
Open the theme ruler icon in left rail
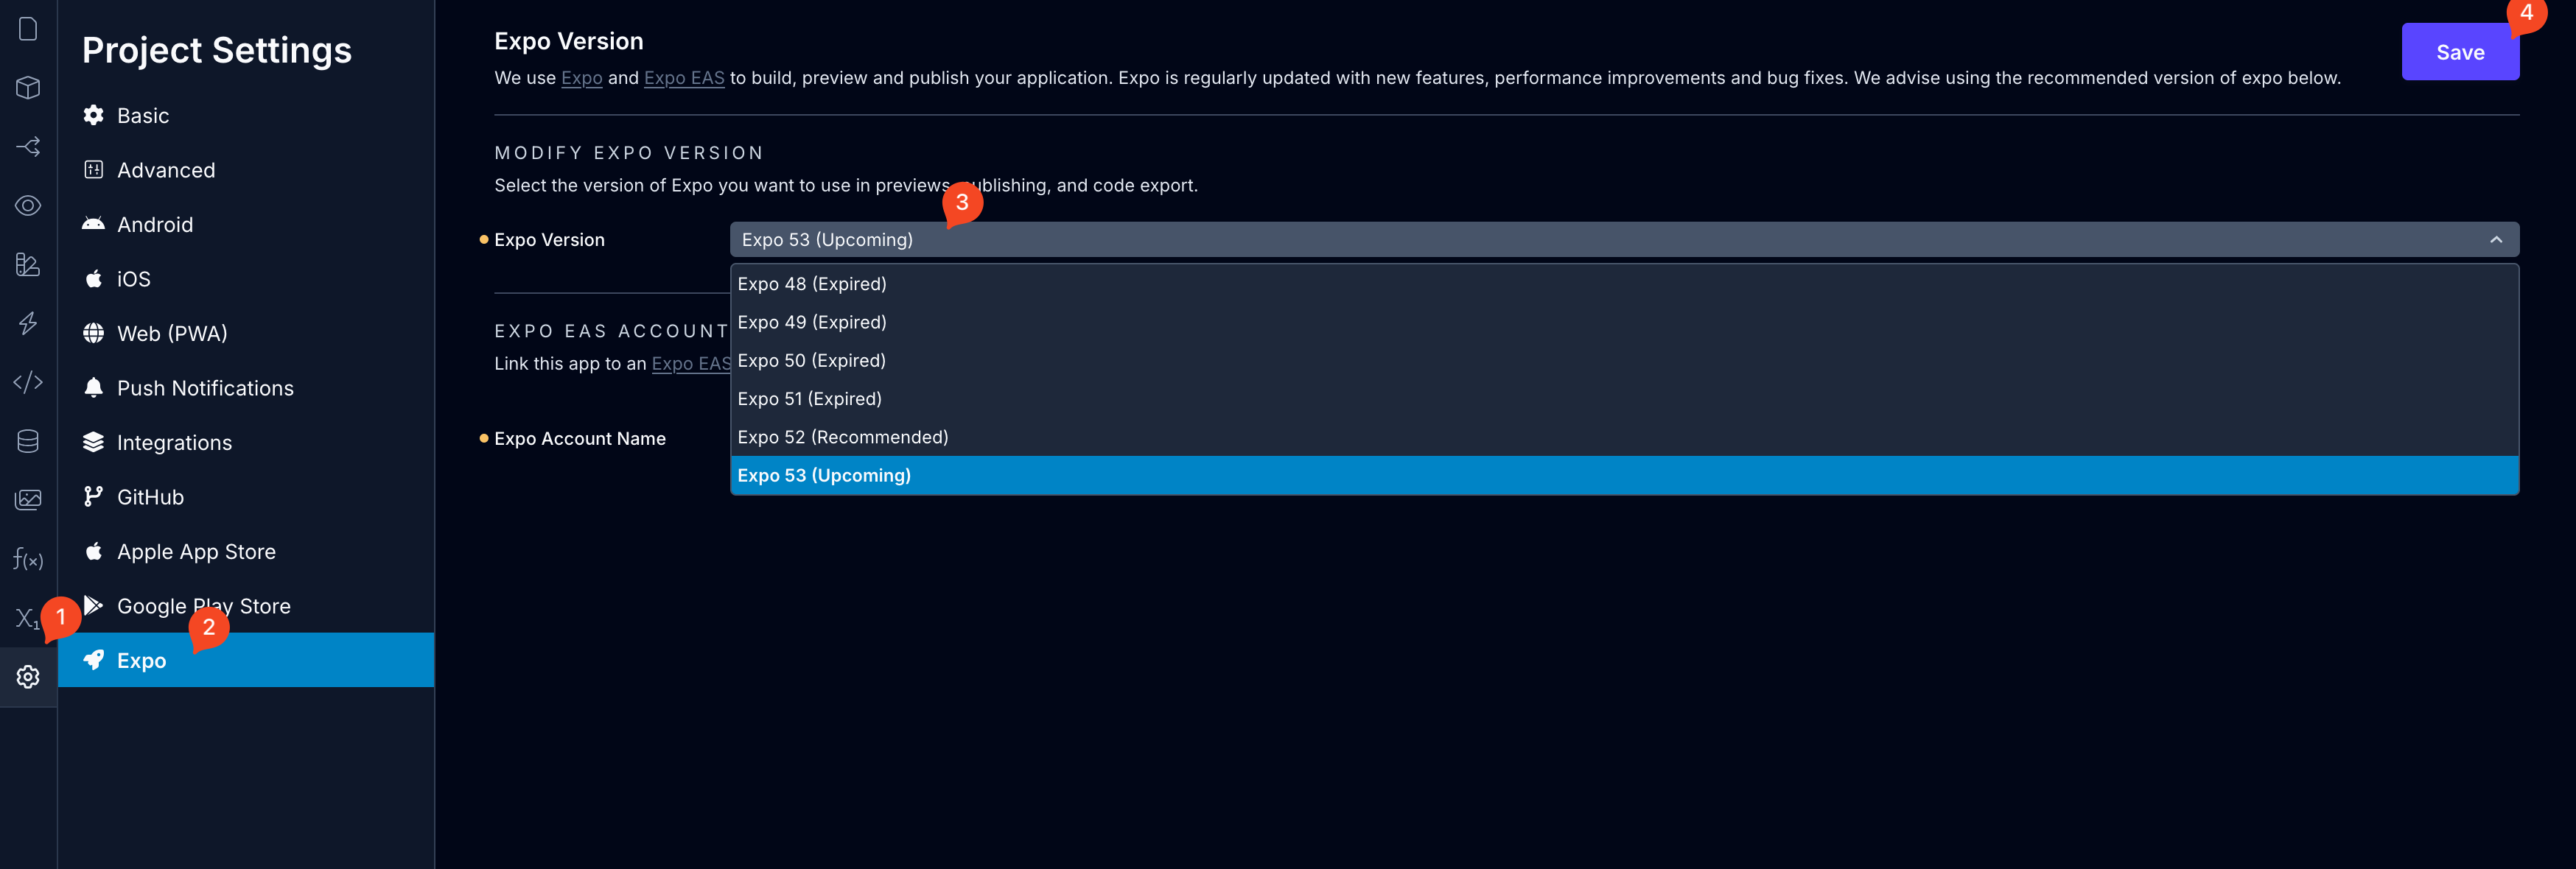pyautogui.click(x=28, y=264)
